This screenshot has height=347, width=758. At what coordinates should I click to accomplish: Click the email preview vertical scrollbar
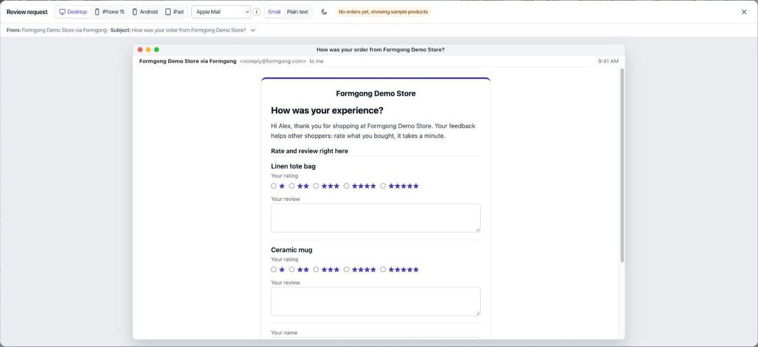pos(622,165)
